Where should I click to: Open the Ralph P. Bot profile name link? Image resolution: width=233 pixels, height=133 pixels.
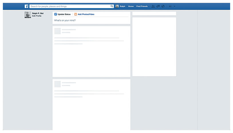click(x=38, y=13)
